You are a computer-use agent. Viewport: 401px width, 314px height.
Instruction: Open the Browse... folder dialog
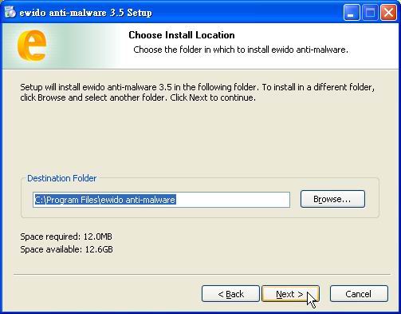tap(332, 199)
